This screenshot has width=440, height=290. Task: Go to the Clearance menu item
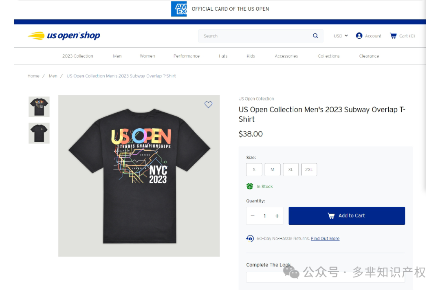point(369,56)
